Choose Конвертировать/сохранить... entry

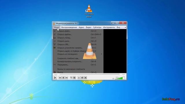(78, 62)
